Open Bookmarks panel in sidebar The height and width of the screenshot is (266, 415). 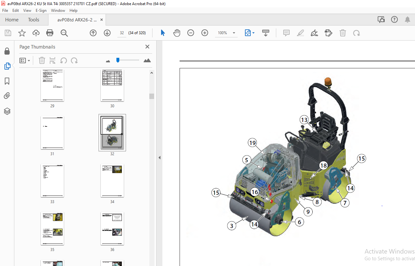point(7,81)
